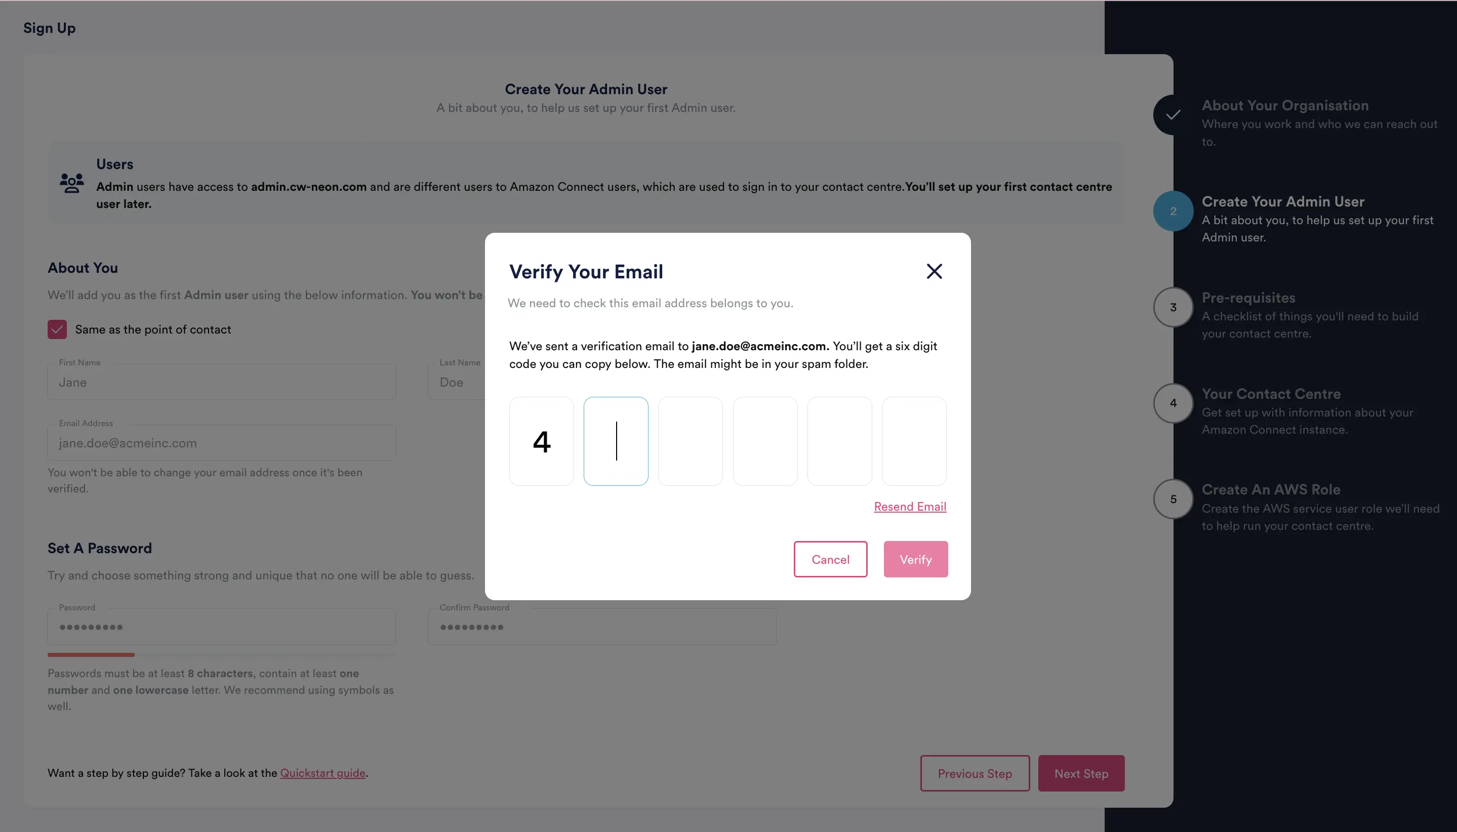Screen dimensions: 1457x832
Task: Go to the Previous Step
Action: tap(975, 773)
